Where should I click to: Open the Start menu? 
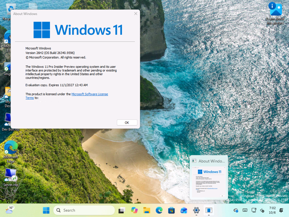pos(46,210)
